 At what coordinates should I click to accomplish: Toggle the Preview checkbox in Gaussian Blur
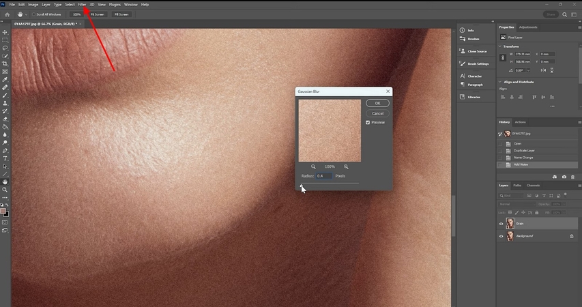368,123
